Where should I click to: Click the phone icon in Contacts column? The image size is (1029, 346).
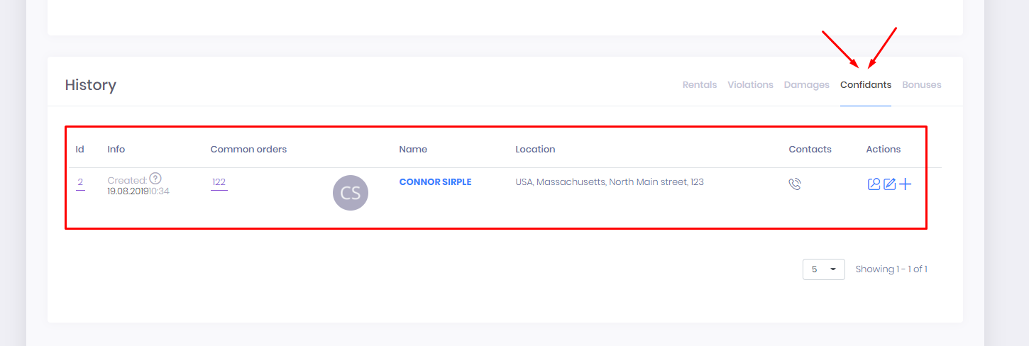795,184
